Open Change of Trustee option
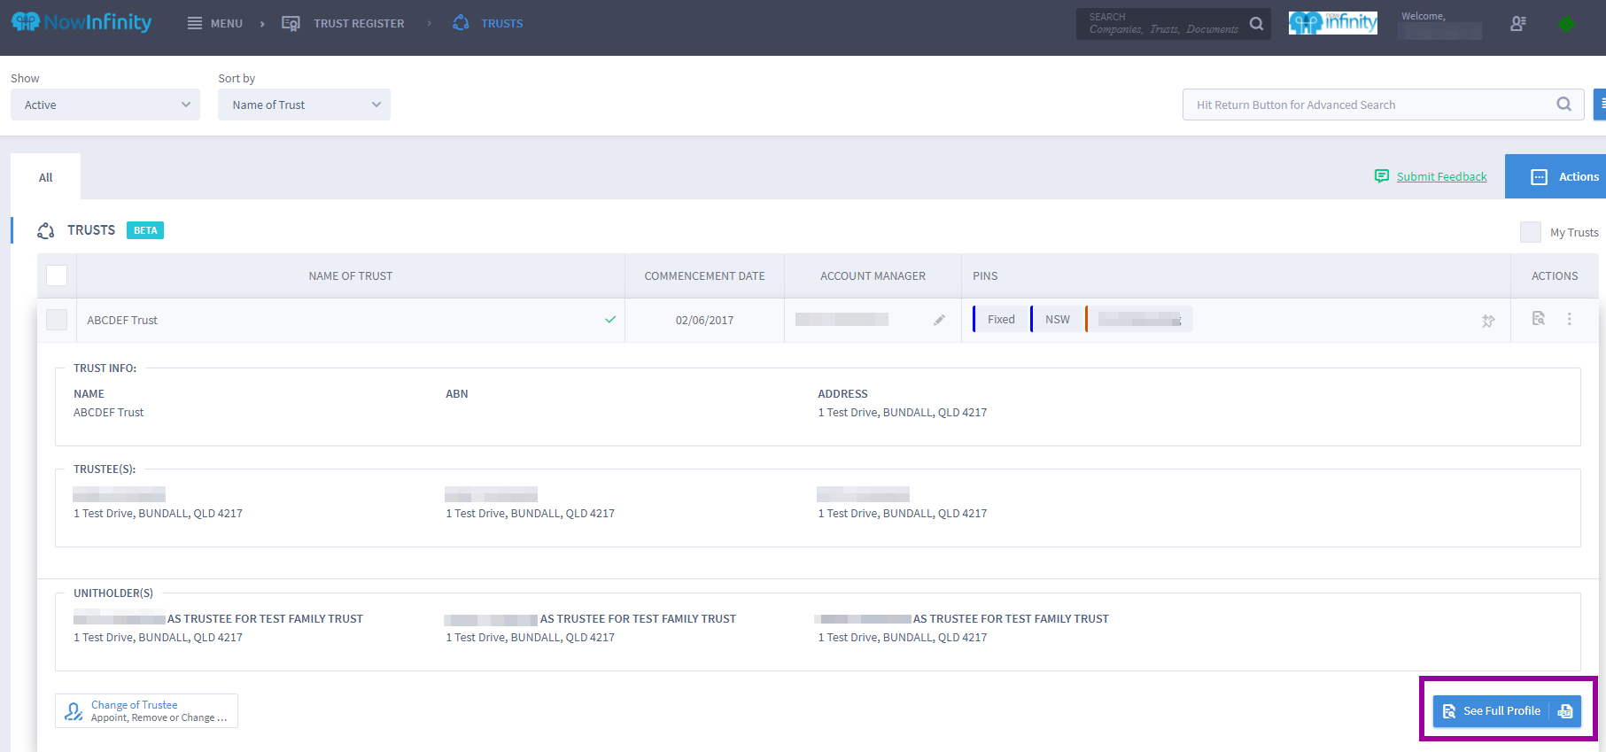Image resolution: width=1606 pixels, height=752 pixels. pyautogui.click(x=146, y=710)
